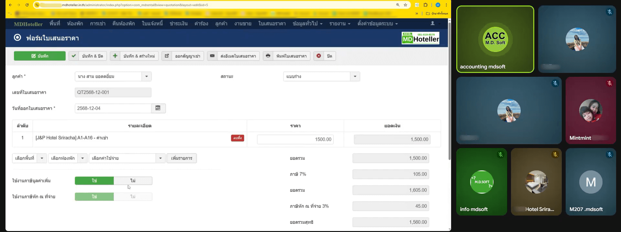Click the printer icon to print quotation

click(x=268, y=56)
